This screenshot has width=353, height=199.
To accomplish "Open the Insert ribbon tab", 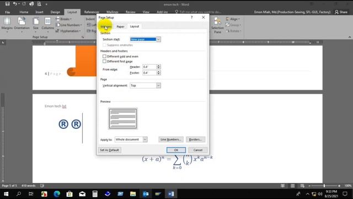I will 39,12.
